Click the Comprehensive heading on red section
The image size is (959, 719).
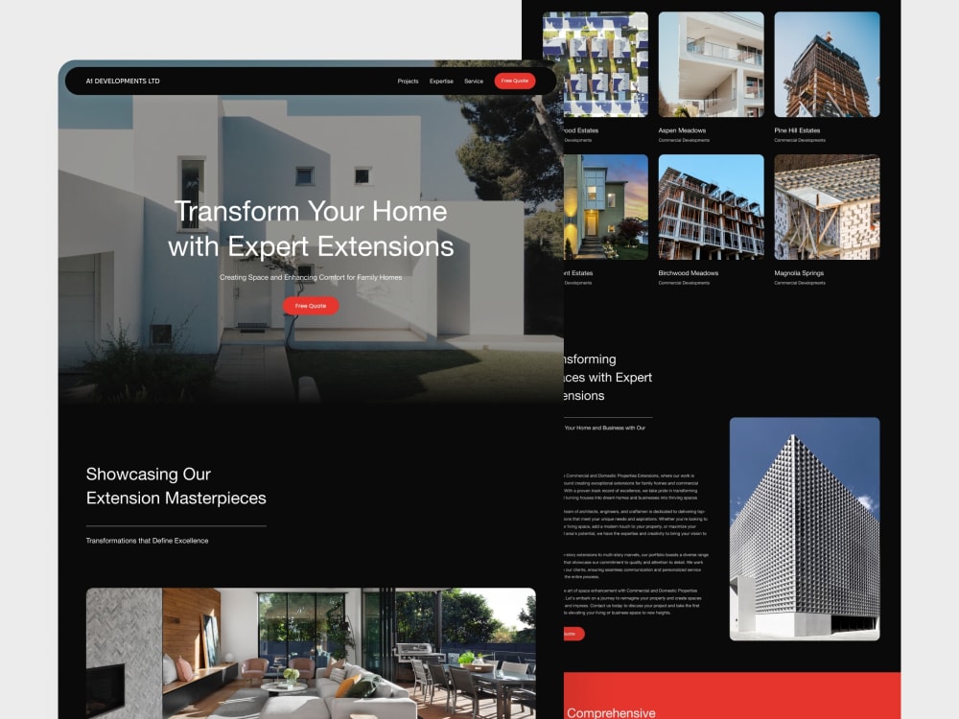611,713
